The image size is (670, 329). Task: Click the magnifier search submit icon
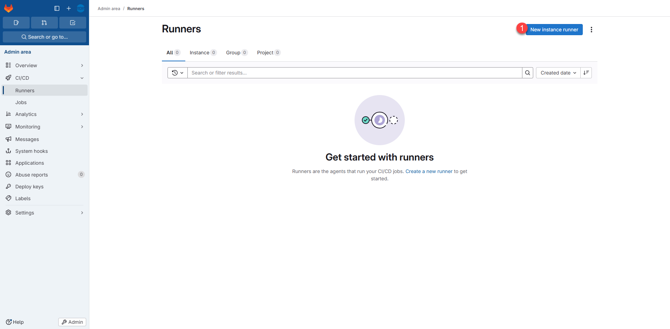[x=527, y=73]
